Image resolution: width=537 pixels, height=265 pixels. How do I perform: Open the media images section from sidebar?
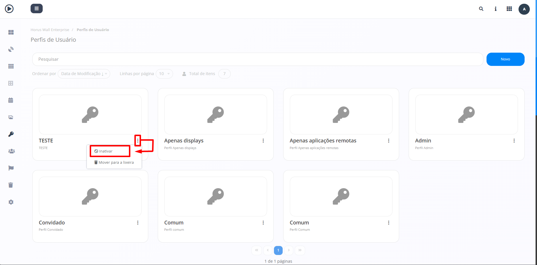pos(11,117)
